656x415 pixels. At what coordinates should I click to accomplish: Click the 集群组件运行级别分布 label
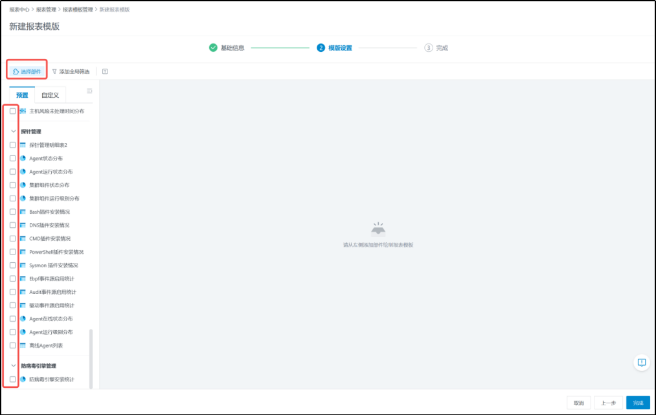[54, 198]
